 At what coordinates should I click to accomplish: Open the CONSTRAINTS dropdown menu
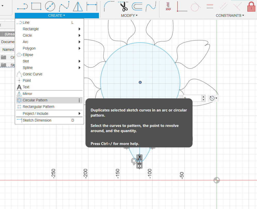230,15
